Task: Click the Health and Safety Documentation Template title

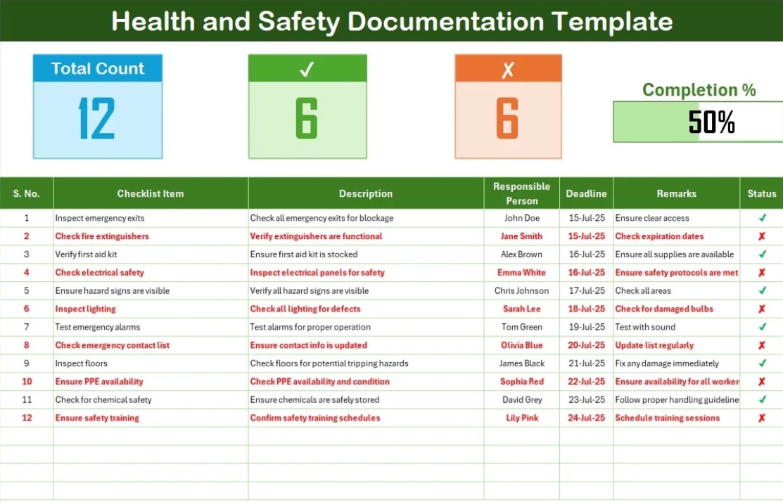Action: (x=392, y=21)
